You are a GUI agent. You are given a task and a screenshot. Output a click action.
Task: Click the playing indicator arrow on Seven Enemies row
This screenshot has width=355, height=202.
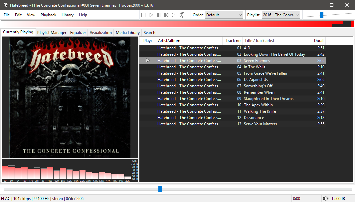pyautogui.click(x=148, y=61)
